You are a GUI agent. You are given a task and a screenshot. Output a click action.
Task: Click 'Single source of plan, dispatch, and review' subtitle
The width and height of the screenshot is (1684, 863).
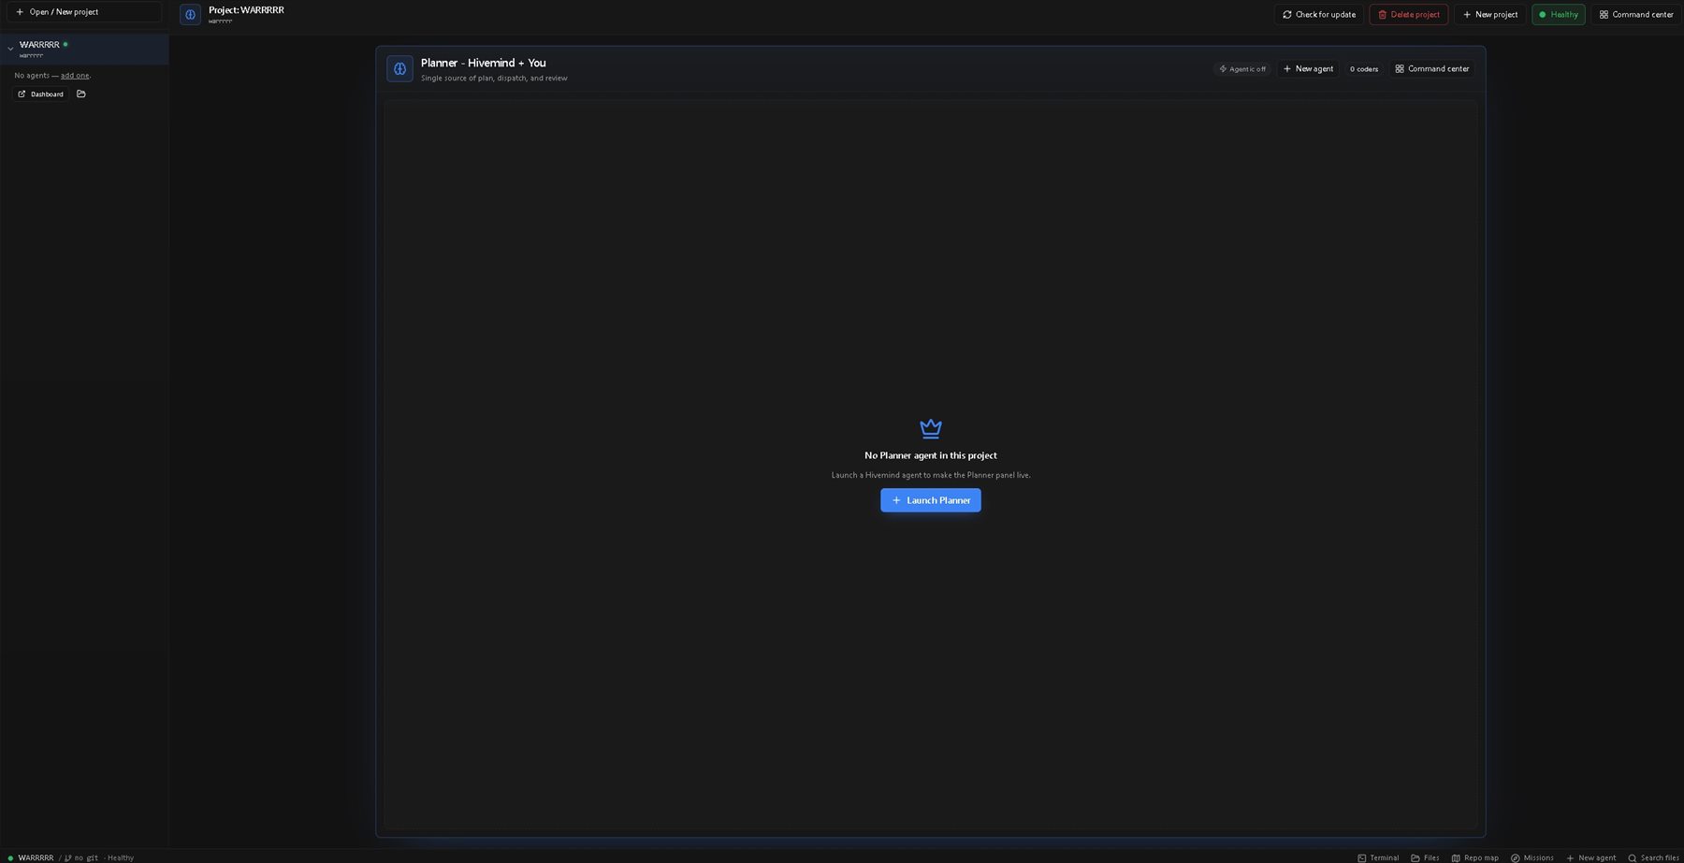click(x=494, y=79)
